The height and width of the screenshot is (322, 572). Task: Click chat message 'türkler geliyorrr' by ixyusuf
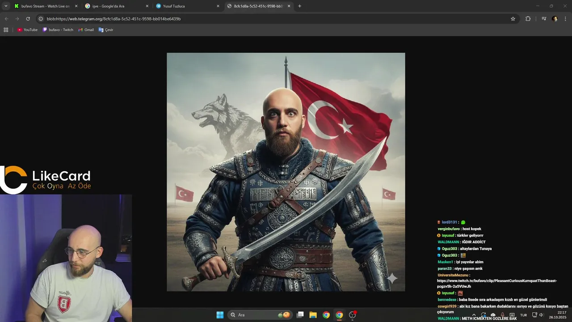click(x=470, y=236)
